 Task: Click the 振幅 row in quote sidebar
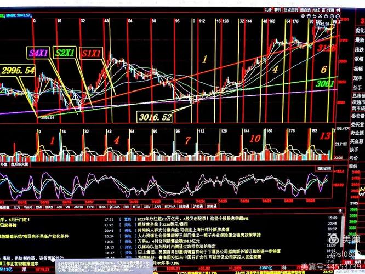point(359,68)
